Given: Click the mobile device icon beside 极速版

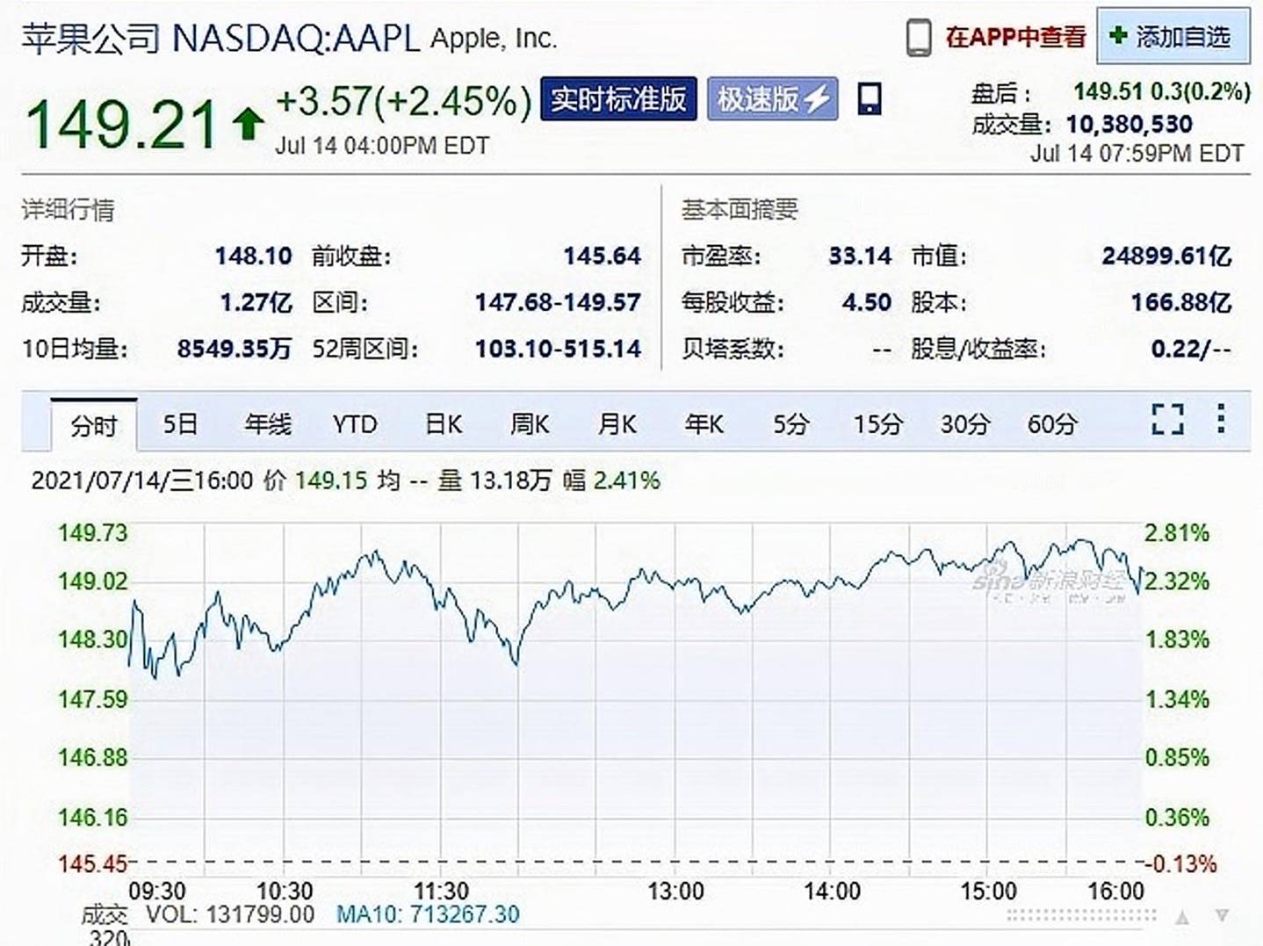Looking at the screenshot, I should (869, 98).
